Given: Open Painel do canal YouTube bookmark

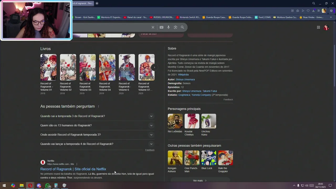Looking at the screenshot, I should (x=135, y=17).
